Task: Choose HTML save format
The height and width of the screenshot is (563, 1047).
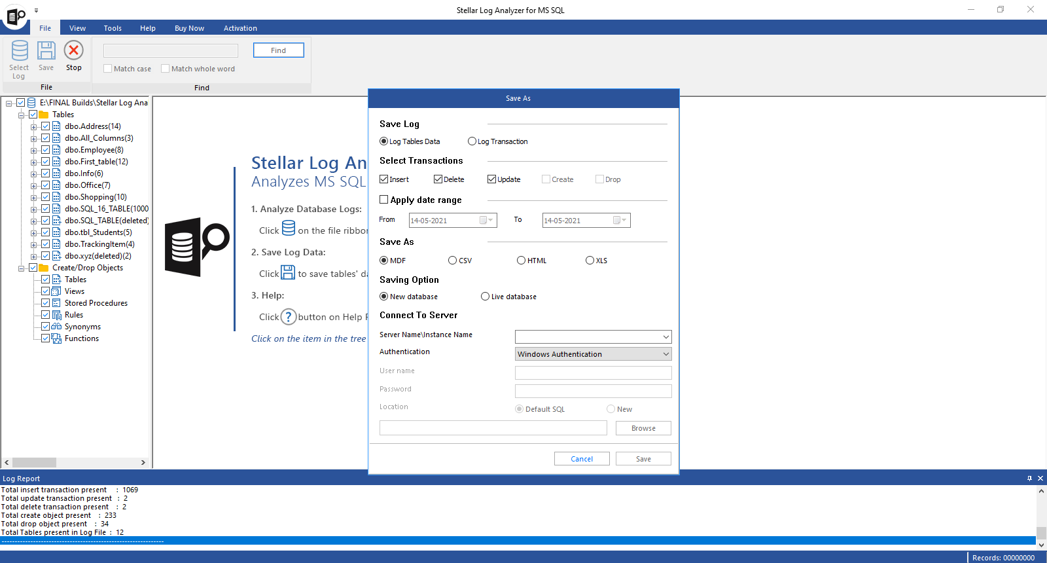Action: 522,261
